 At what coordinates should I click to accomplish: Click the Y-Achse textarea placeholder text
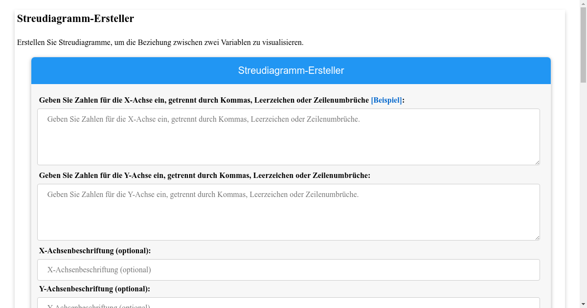(203, 194)
